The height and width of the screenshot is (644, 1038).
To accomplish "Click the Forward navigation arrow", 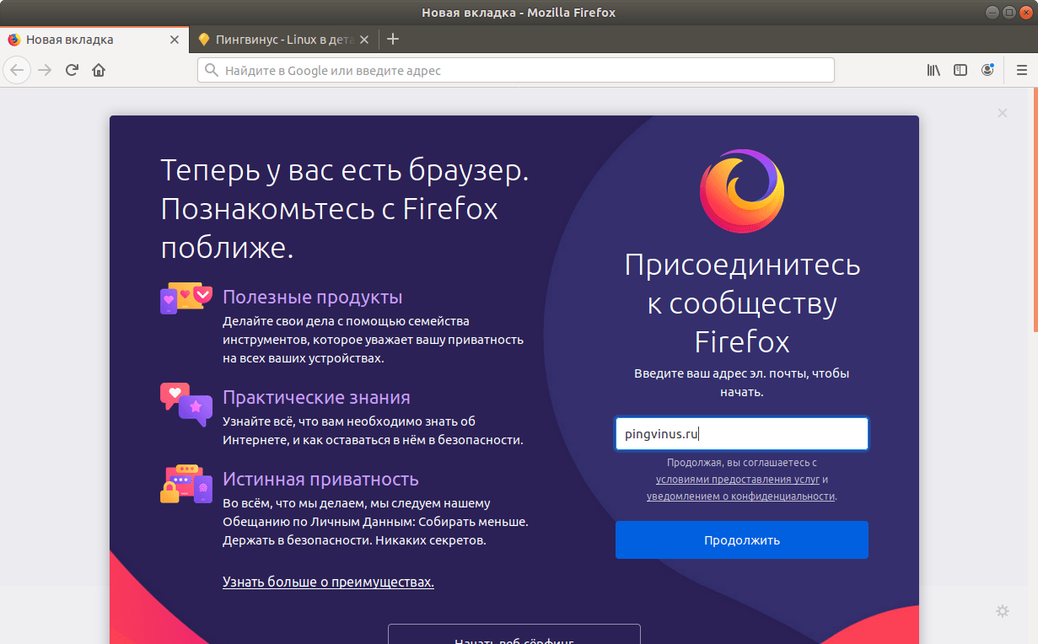I will 46,70.
